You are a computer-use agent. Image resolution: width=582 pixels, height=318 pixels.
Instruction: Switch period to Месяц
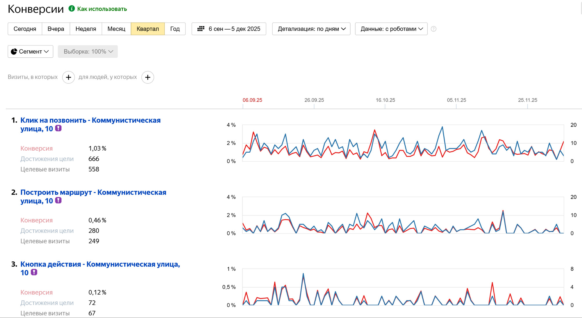click(x=116, y=29)
